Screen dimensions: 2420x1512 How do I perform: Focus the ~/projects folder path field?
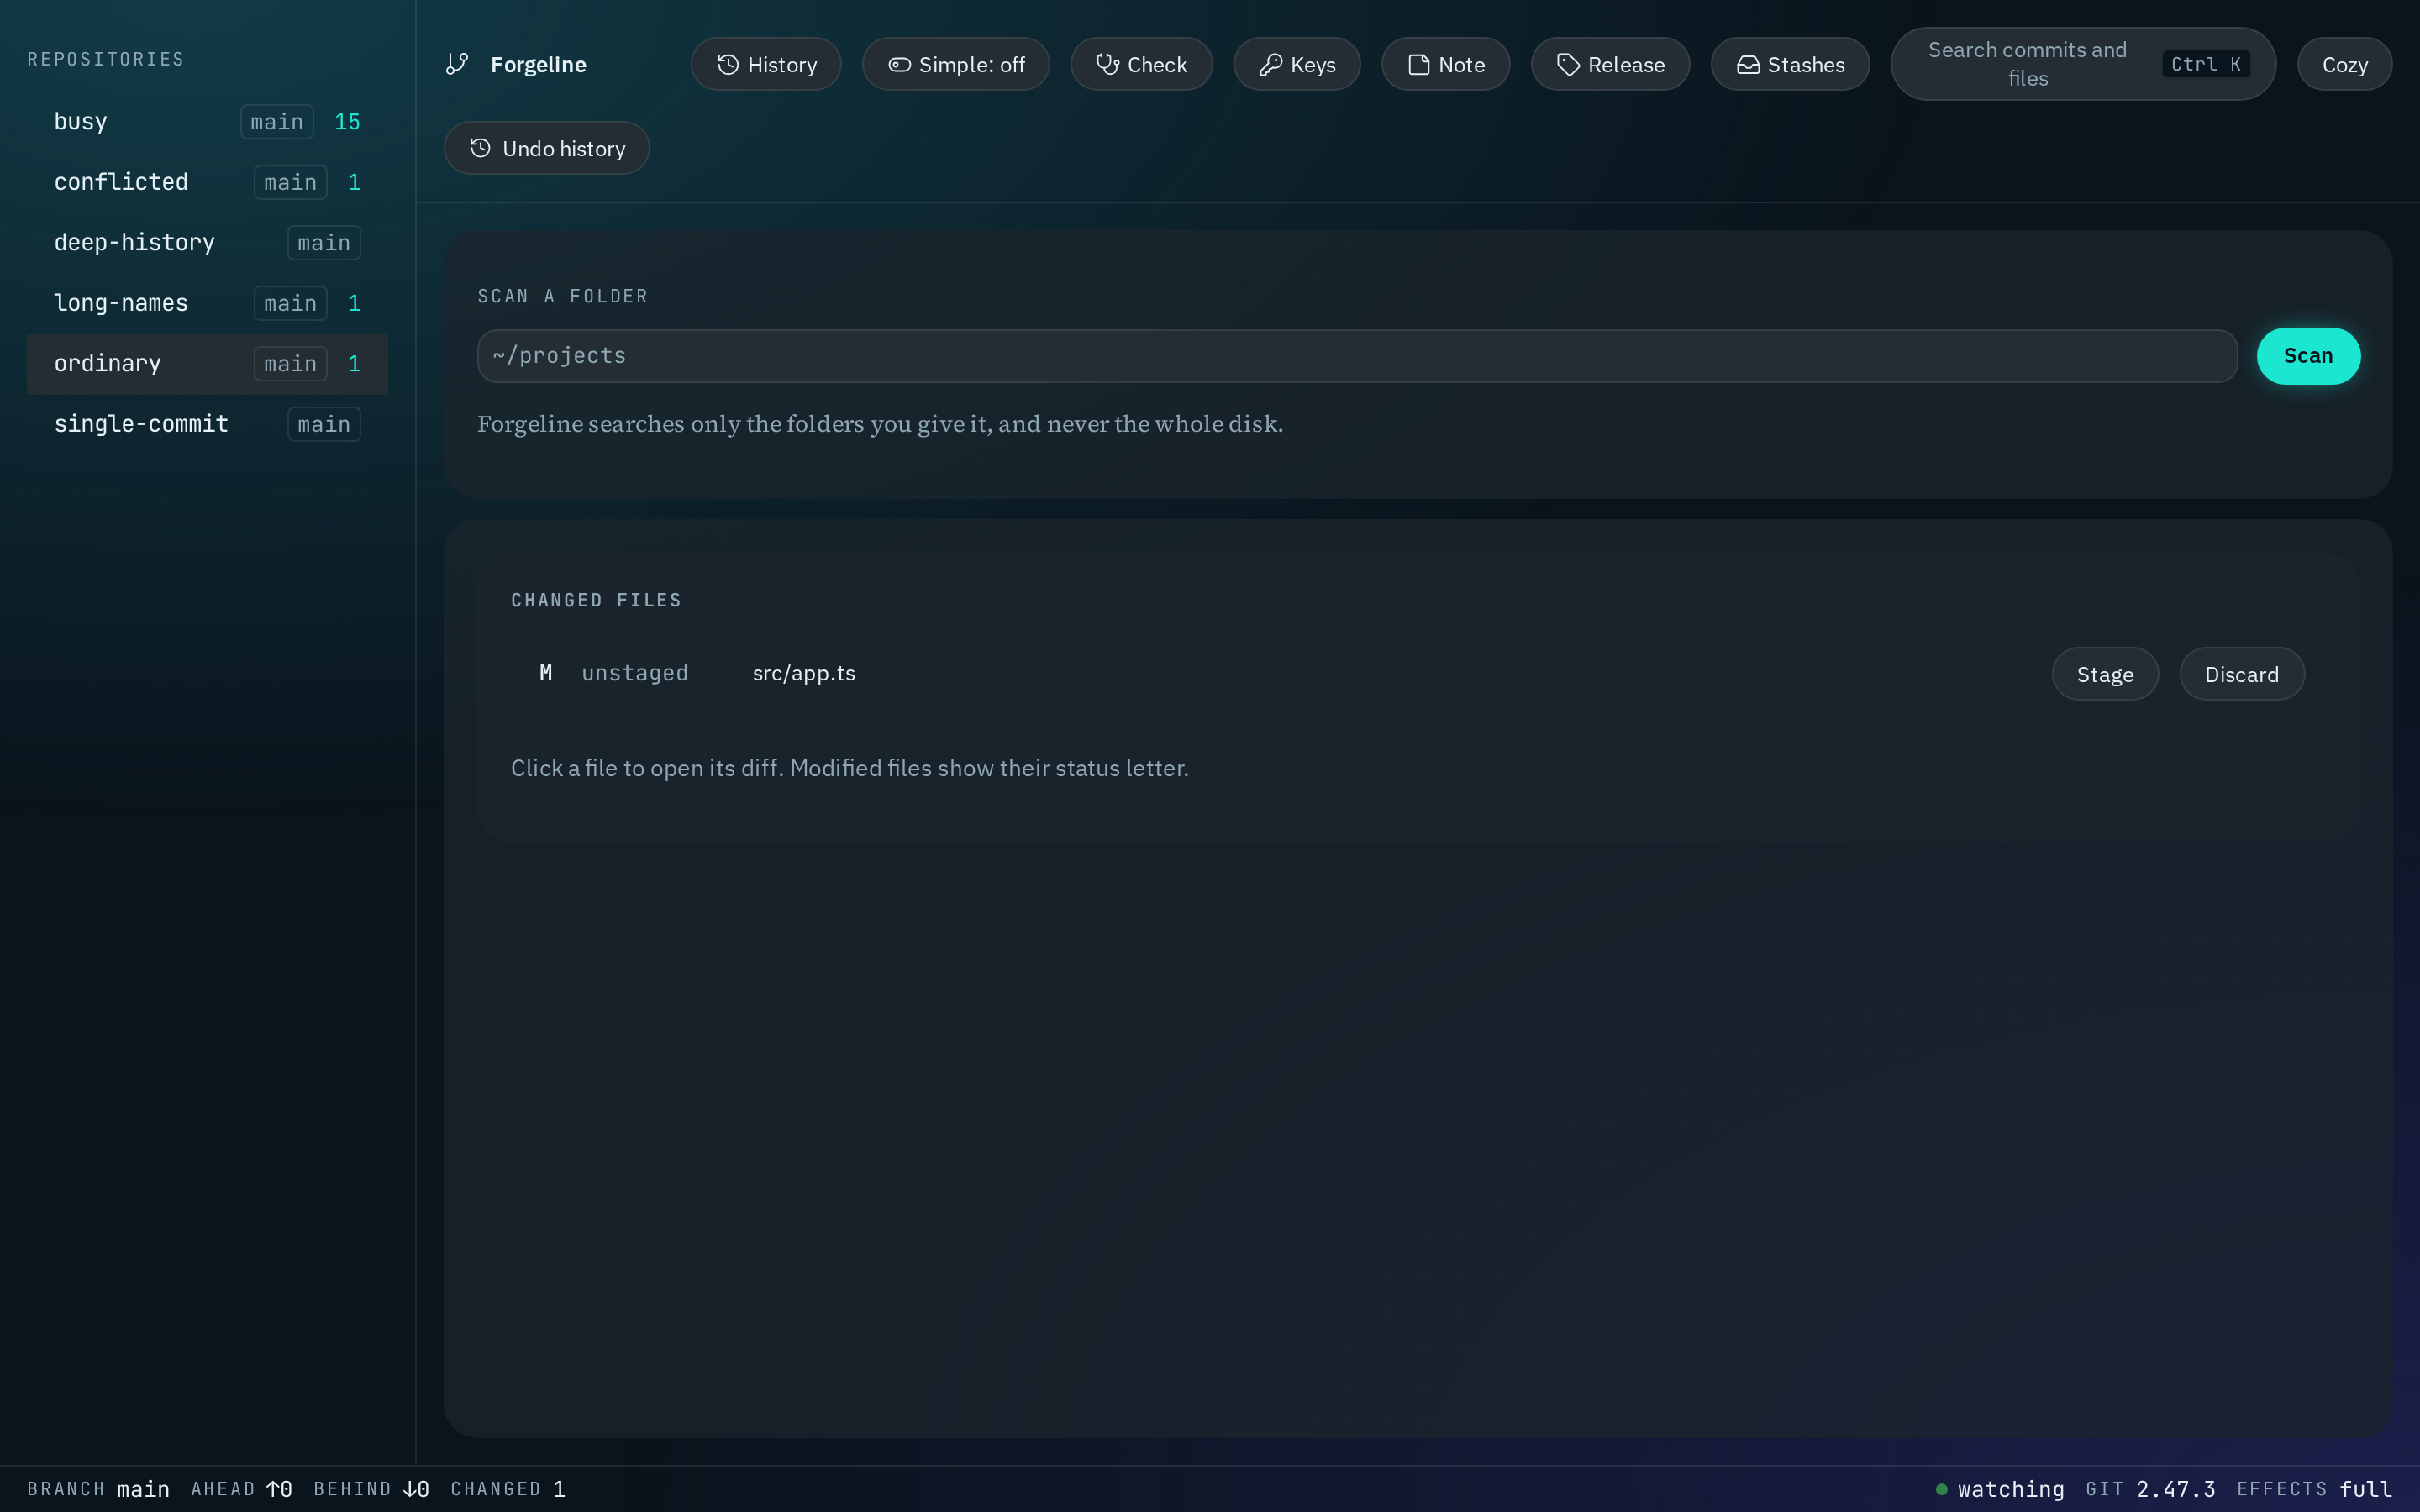1357,356
